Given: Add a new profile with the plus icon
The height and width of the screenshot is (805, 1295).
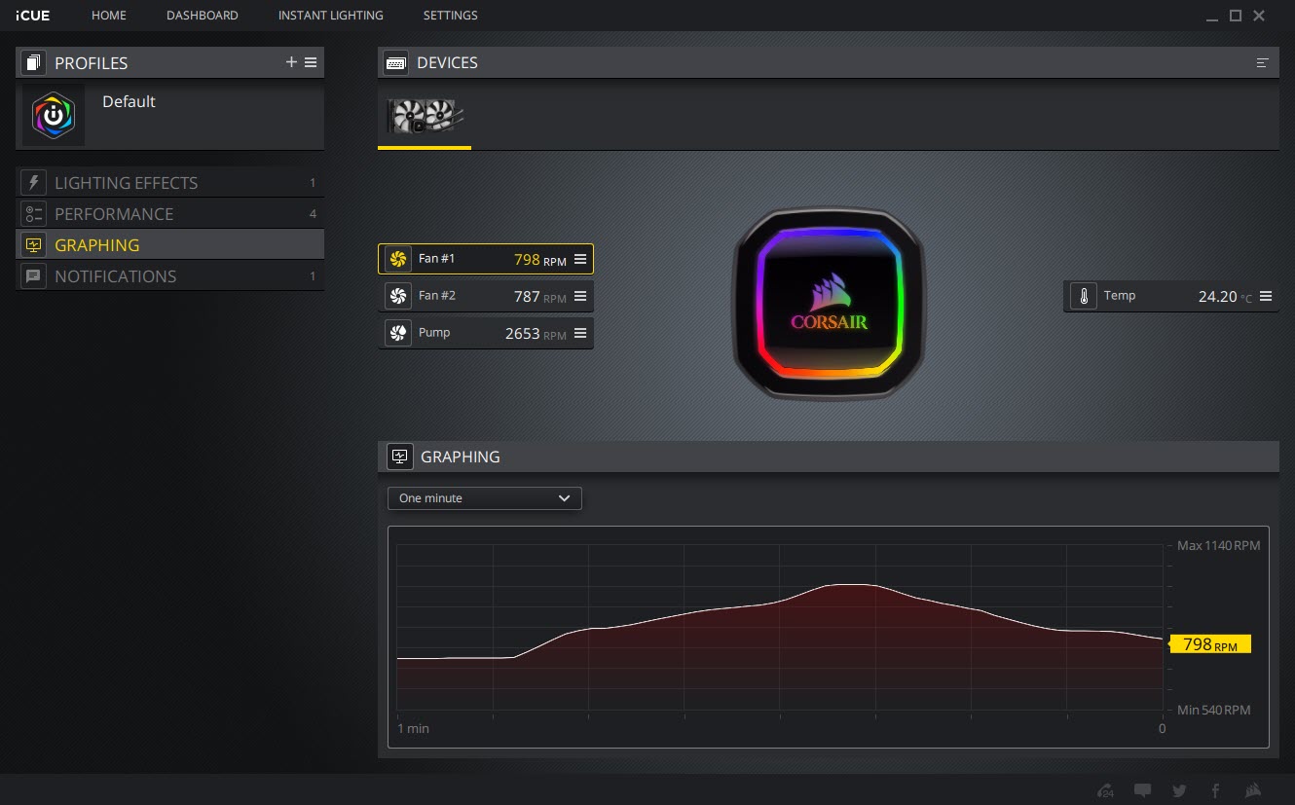Looking at the screenshot, I should 291,62.
